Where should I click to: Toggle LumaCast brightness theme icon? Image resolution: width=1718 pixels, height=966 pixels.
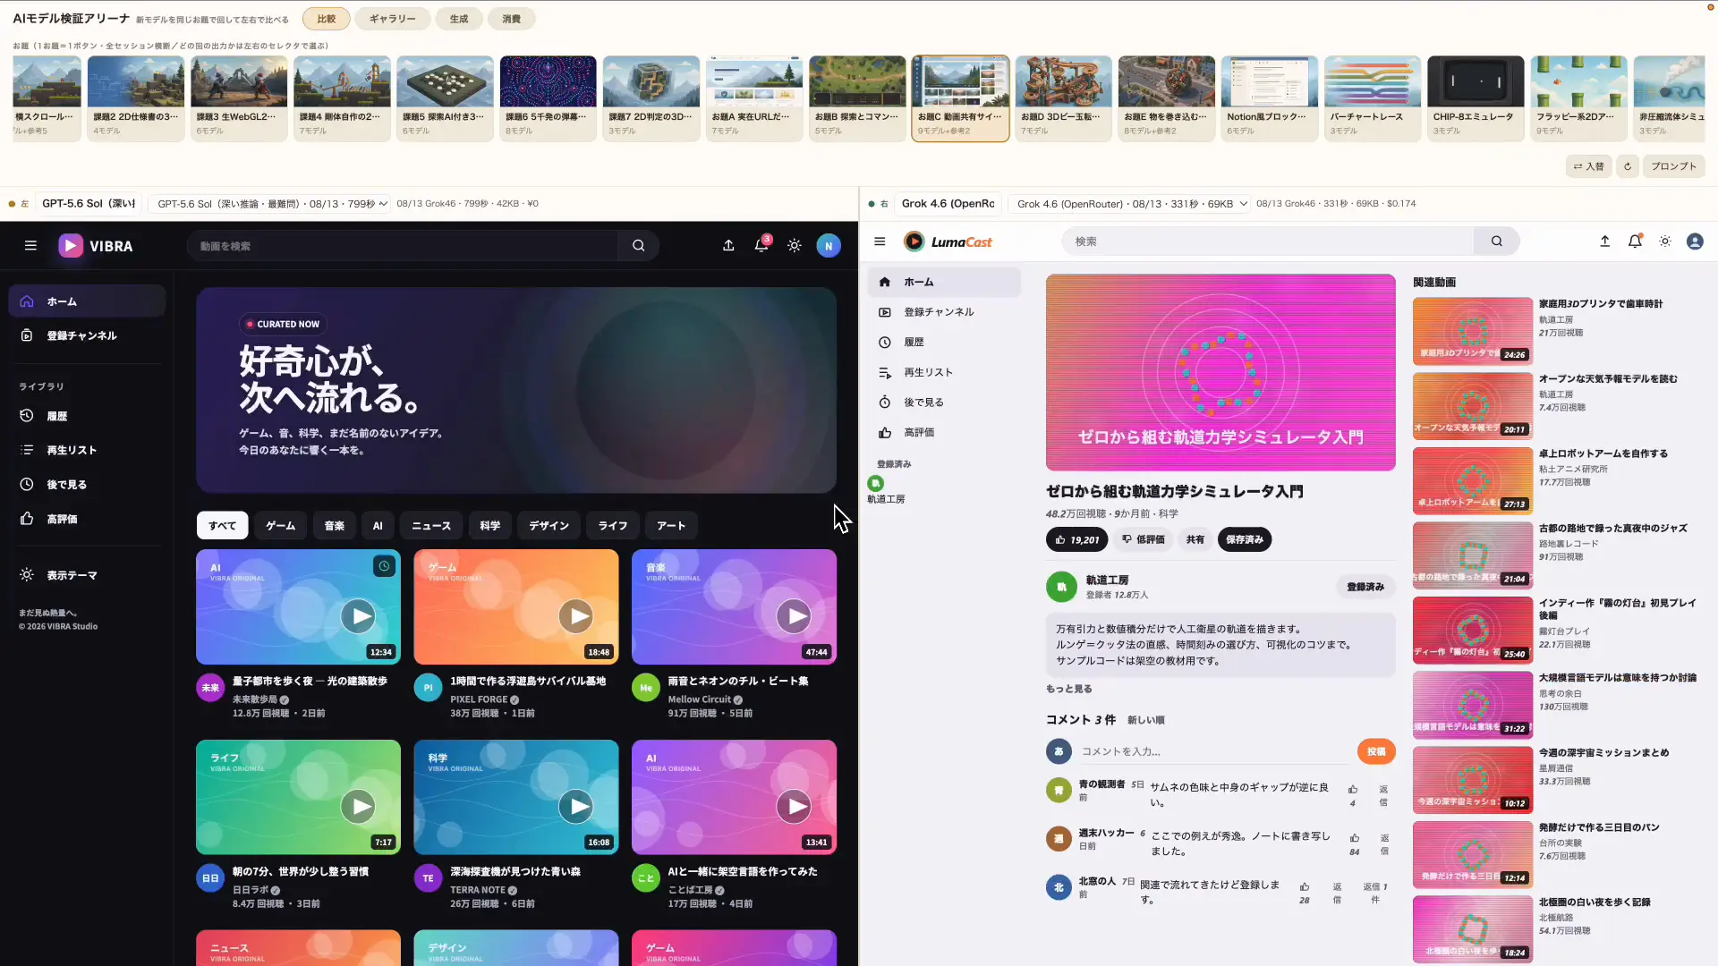1665,241
